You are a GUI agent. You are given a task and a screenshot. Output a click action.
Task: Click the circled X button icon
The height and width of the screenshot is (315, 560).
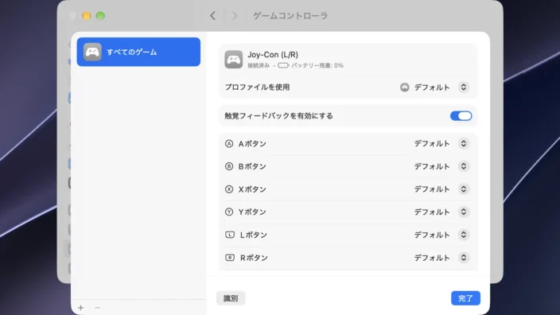[229, 189]
